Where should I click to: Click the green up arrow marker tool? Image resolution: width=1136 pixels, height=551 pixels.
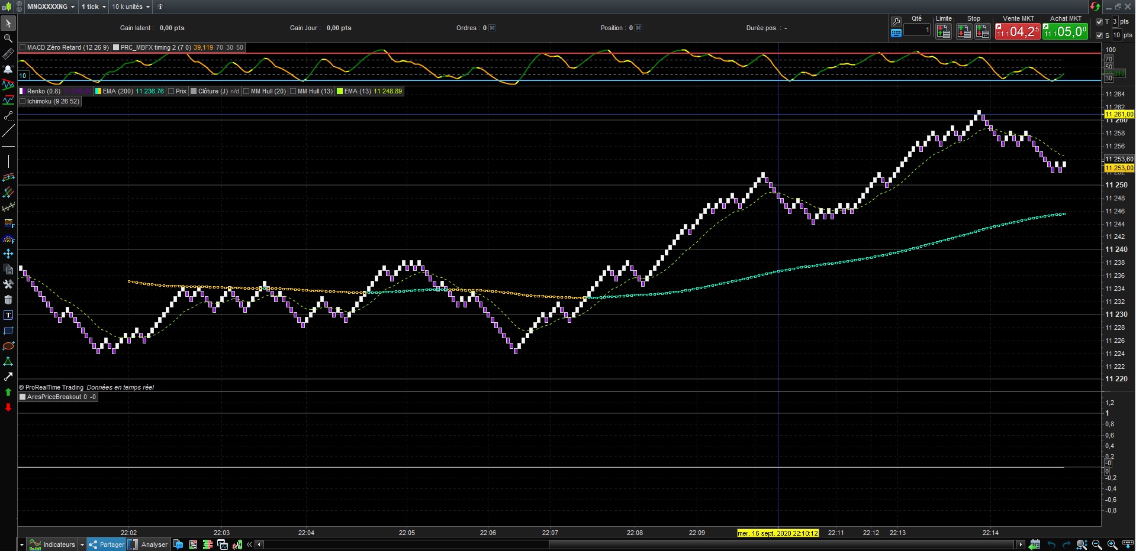coord(8,392)
